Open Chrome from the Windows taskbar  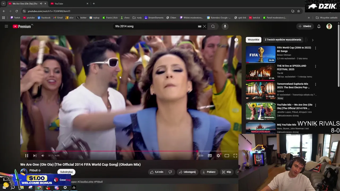39,188
